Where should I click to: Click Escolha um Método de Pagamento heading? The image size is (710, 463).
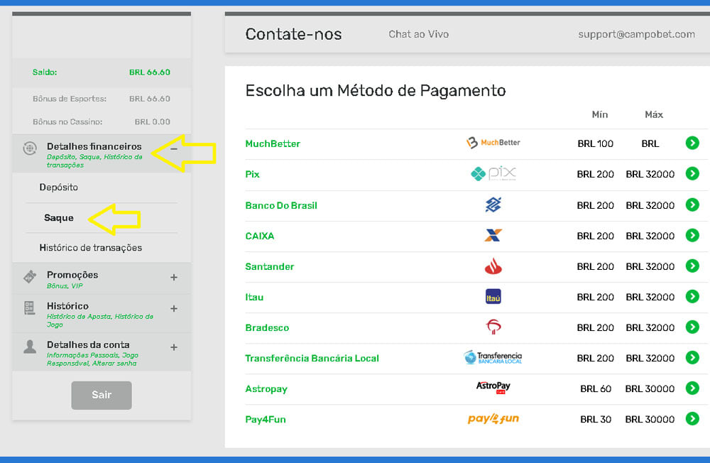tap(376, 91)
